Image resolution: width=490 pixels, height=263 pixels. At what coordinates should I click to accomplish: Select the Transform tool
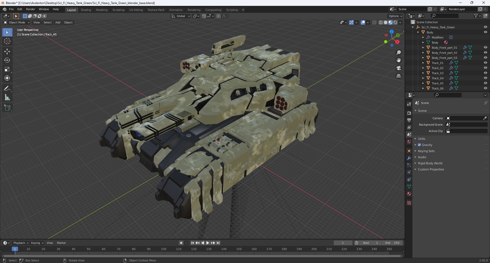(7, 78)
